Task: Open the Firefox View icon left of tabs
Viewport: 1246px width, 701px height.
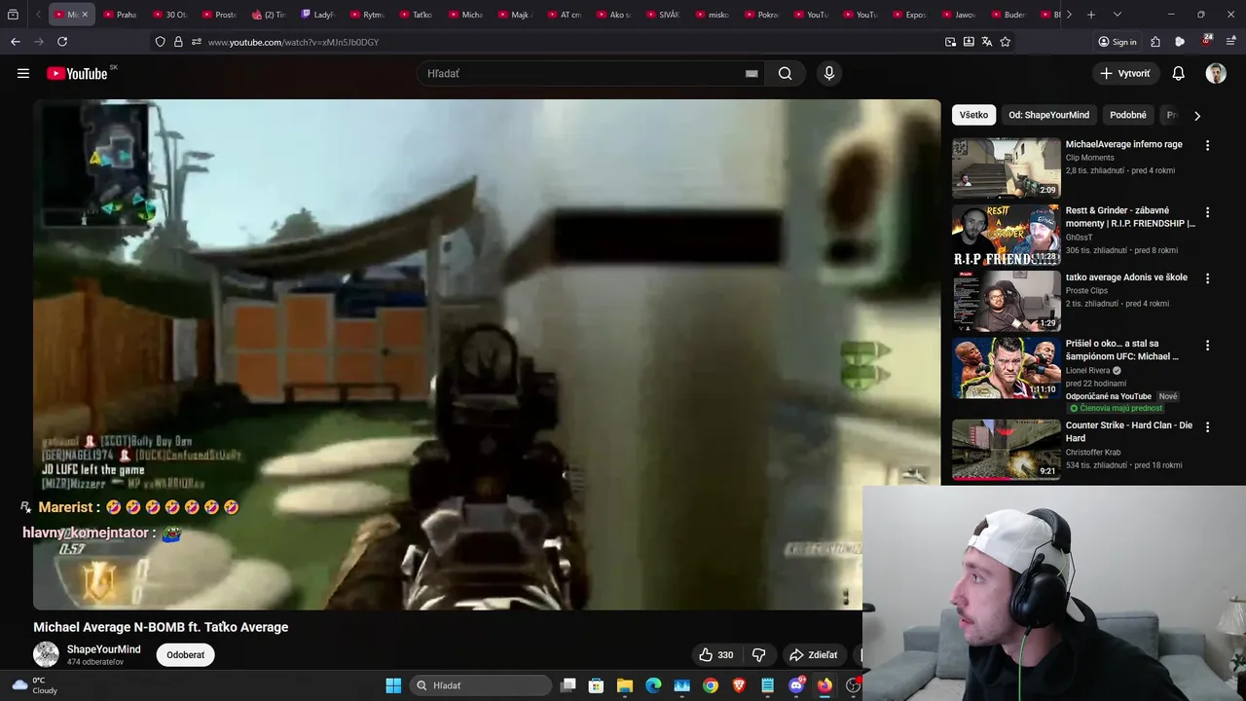Action: (13, 15)
